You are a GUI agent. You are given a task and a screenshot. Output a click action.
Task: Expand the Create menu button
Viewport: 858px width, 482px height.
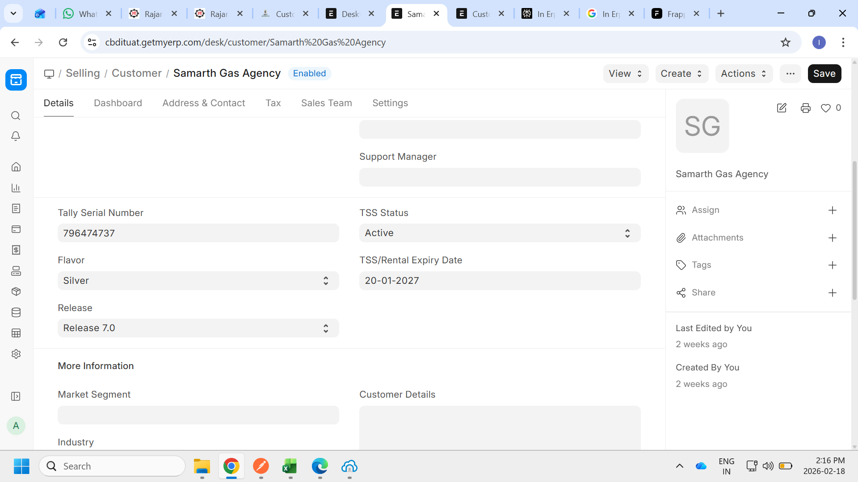(681, 74)
